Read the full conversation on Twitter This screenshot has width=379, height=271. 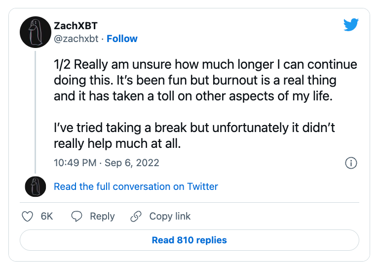(x=136, y=186)
